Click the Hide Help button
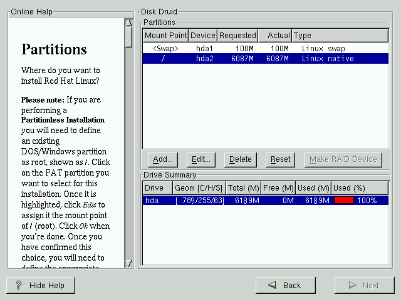Viewport: 401px width, 300px height. tap(41, 285)
